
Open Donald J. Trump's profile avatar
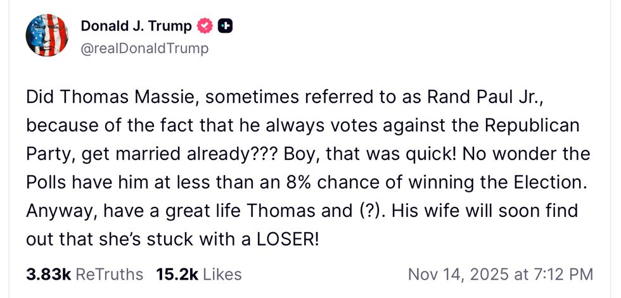pyautogui.click(x=46, y=36)
